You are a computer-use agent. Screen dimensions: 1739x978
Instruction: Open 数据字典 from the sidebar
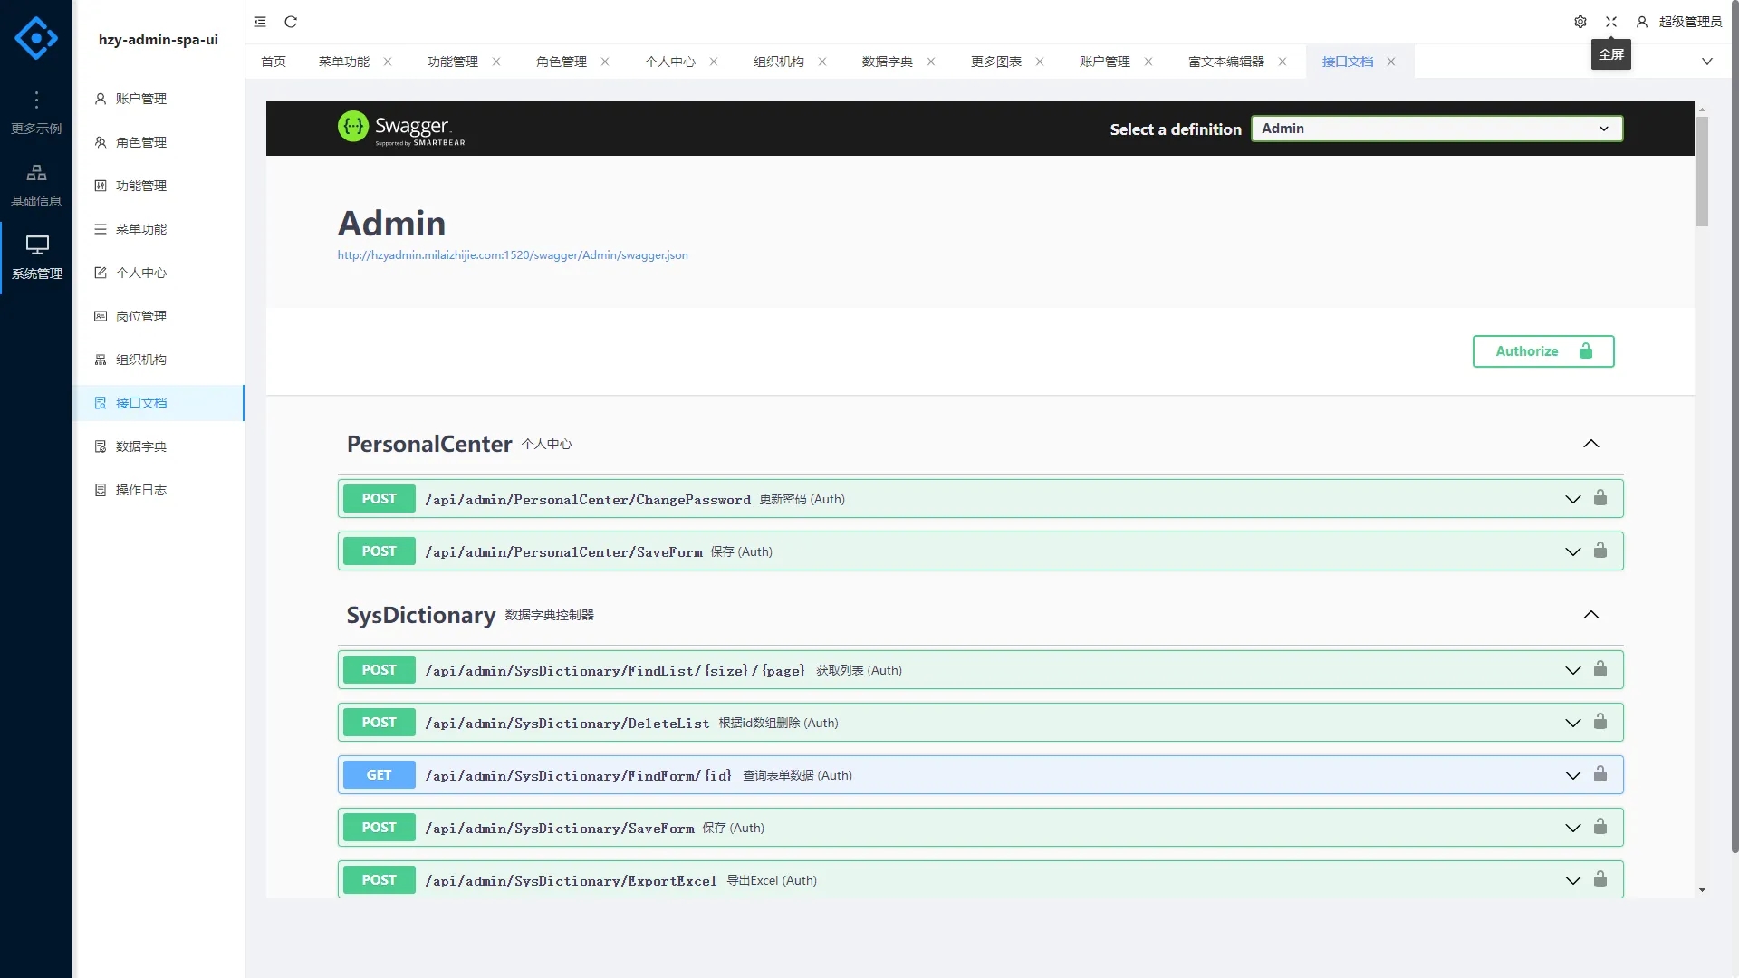(141, 446)
